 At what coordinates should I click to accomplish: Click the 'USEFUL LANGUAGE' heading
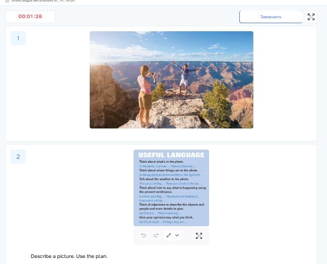pyautogui.click(x=171, y=155)
